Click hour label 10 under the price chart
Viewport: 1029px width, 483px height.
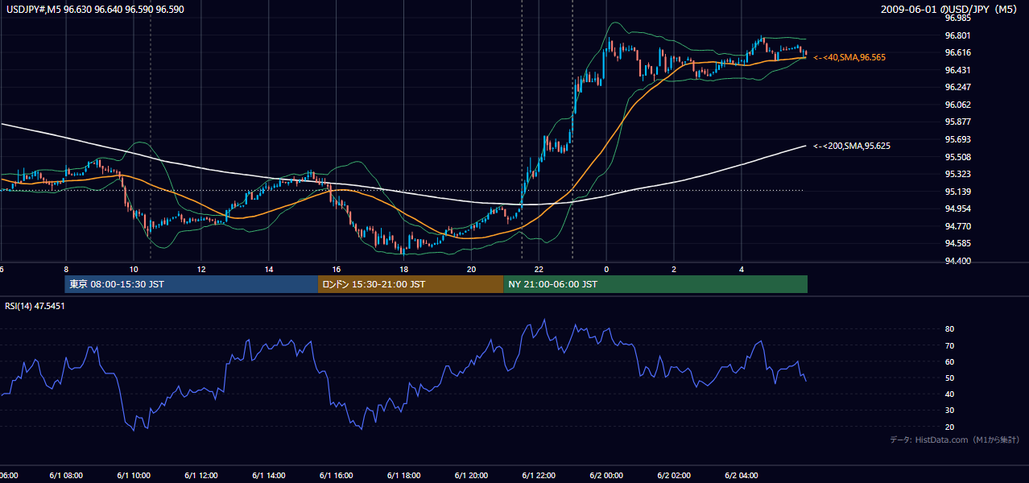pyautogui.click(x=134, y=270)
